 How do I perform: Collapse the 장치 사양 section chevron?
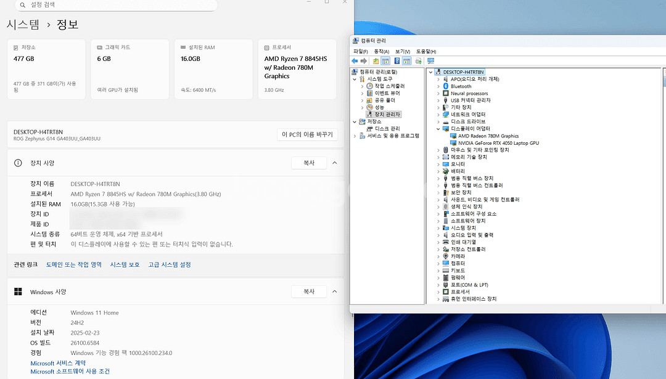point(334,163)
